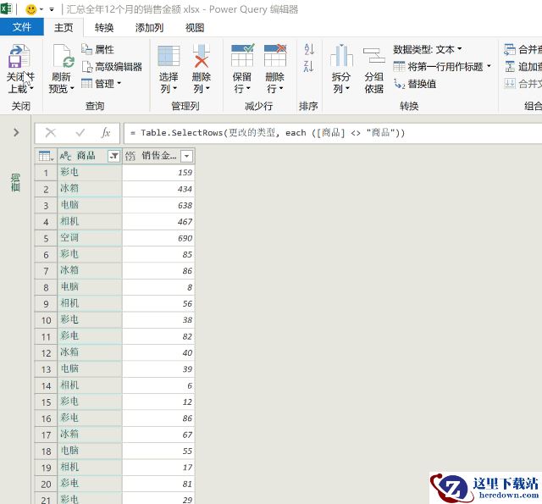The height and width of the screenshot is (504, 542).
Task: Open quick access toolbar customize arrow
Action: coord(52,9)
